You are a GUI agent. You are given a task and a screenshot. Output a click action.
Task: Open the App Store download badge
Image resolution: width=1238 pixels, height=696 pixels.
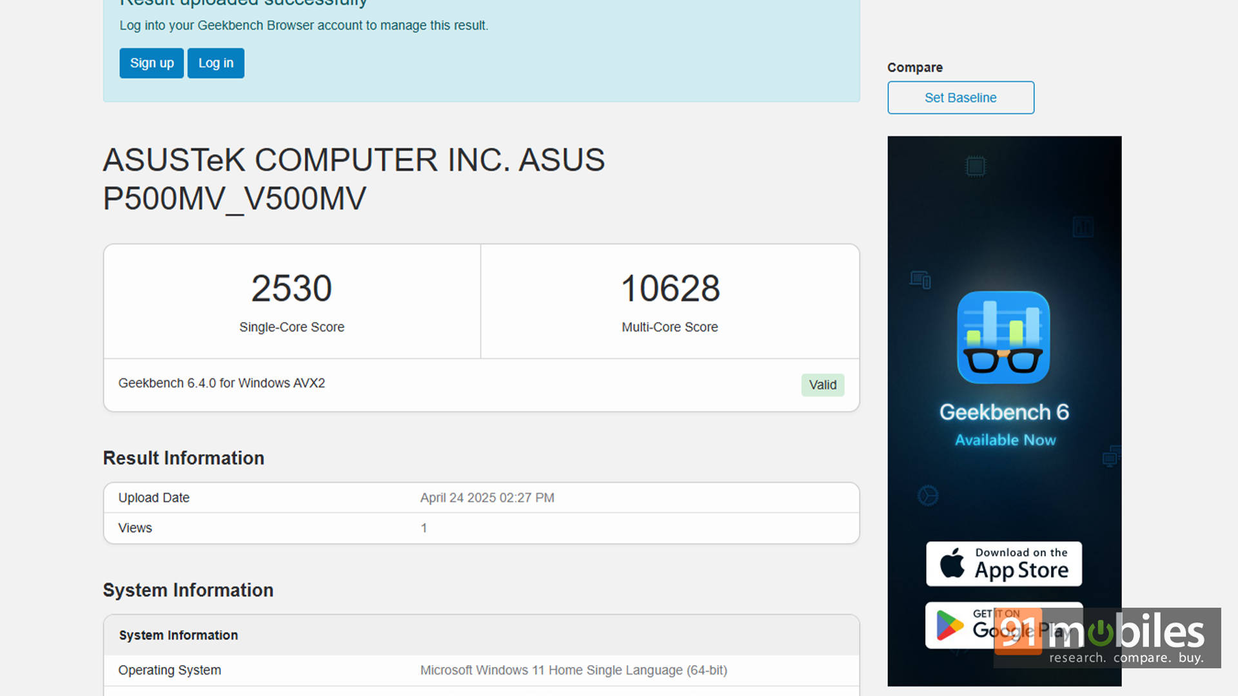(x=1004, y=563)
